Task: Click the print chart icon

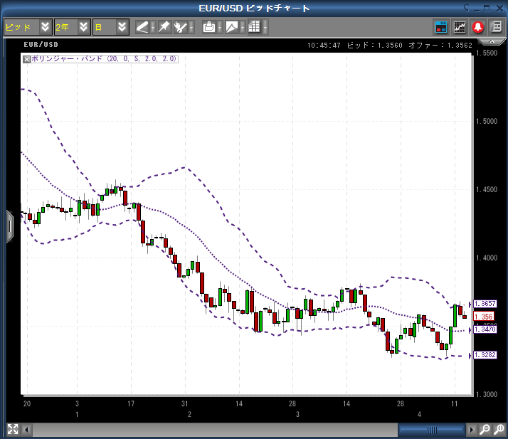Action: pos(208,27)
